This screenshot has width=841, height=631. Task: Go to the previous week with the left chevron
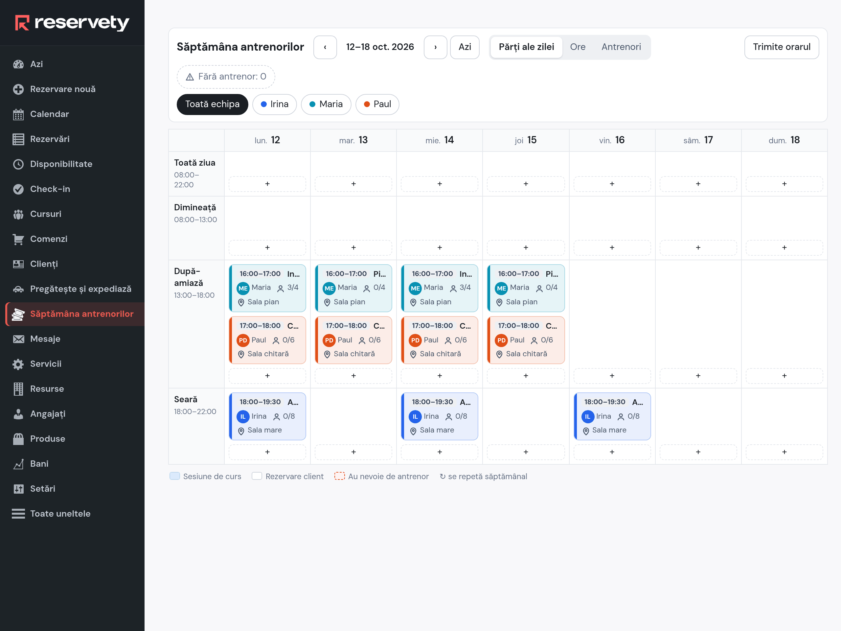pos(325,47)
